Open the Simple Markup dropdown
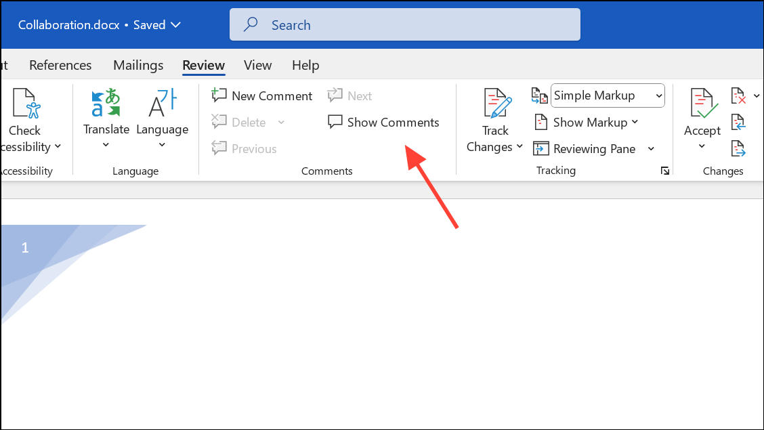764x430 pixels. [x=607, y=95]
